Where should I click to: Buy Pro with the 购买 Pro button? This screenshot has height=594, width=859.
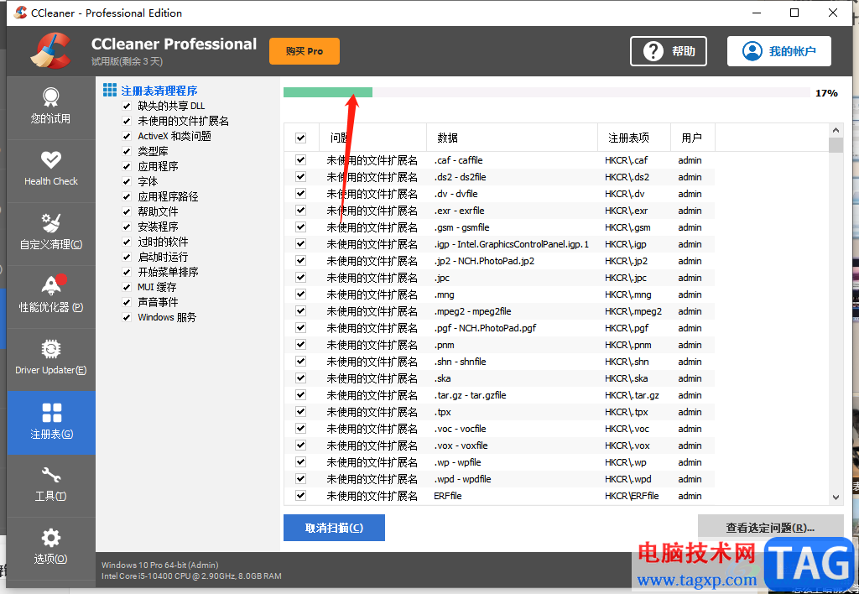click(304, 51)
